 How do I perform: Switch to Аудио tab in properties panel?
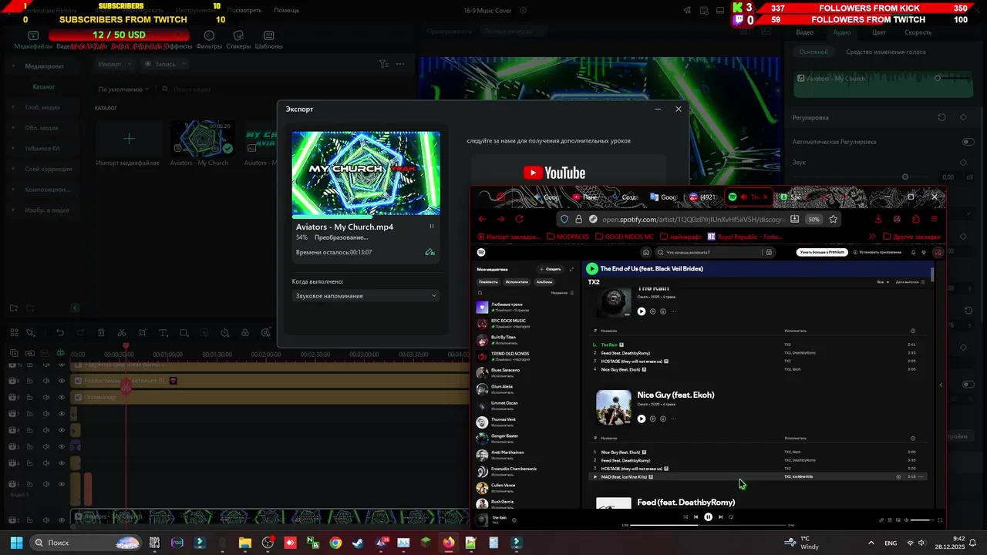[x=842, y=32]
